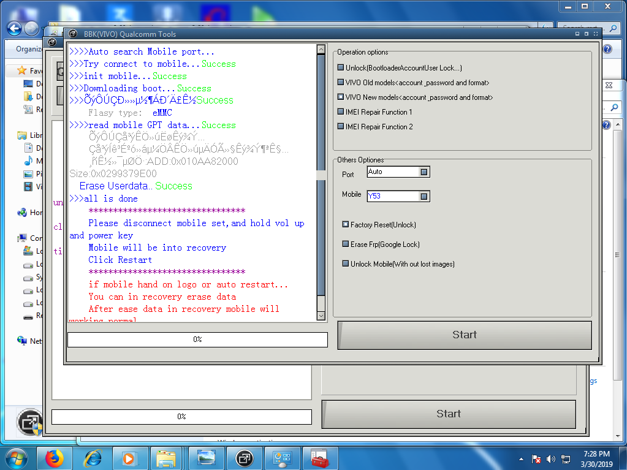Viewport: 627px width, 470px height.
Task: Select Libraries in Explorer sidebar
Action: (22, 135)
